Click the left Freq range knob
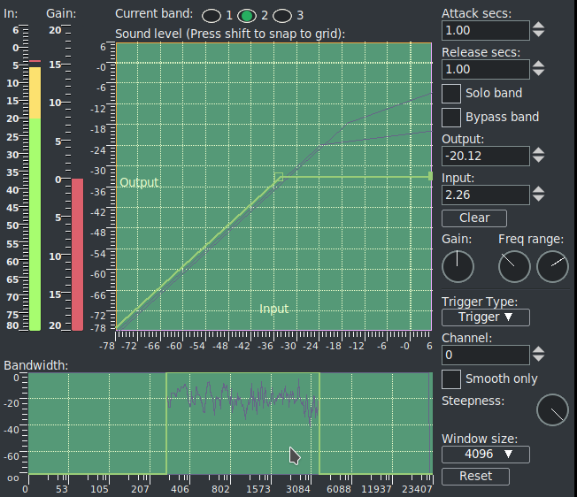The height and width of the screenshot is (497, 577). pyautogui.click(x=514, y=265)
